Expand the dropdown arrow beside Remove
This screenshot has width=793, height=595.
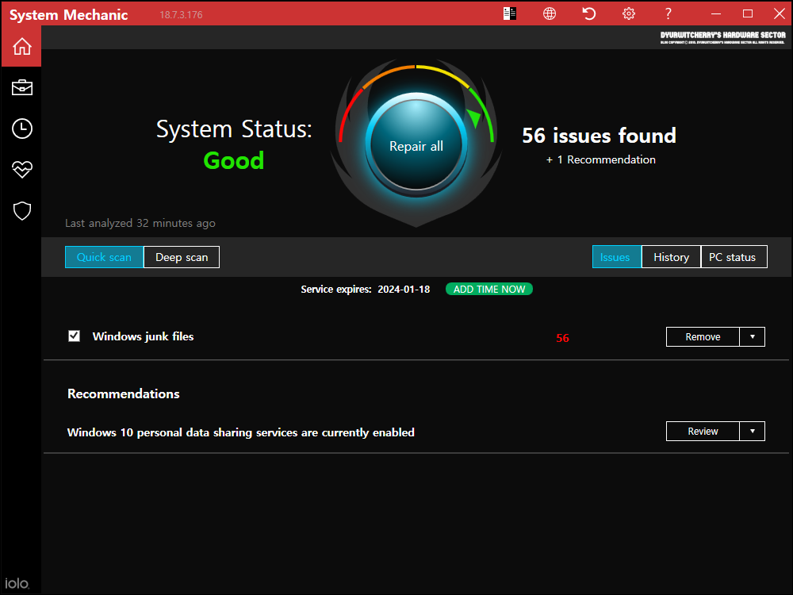(752, 337)
